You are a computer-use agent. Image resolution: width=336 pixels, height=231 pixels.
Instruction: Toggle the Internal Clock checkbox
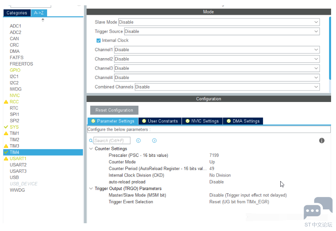(99, 41)
